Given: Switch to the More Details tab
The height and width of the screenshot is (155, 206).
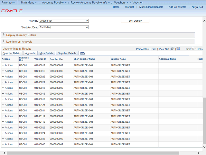Looking at the screenshot, I should point(46,53).
